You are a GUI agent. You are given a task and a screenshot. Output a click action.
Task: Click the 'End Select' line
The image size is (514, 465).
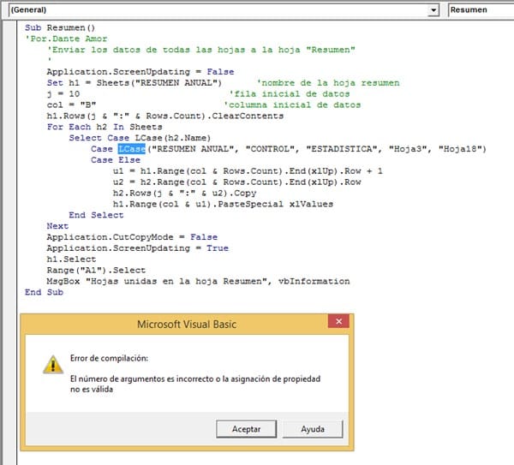[x=96, y=215]
